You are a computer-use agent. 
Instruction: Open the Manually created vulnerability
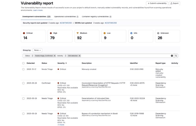tap(89, 69)
